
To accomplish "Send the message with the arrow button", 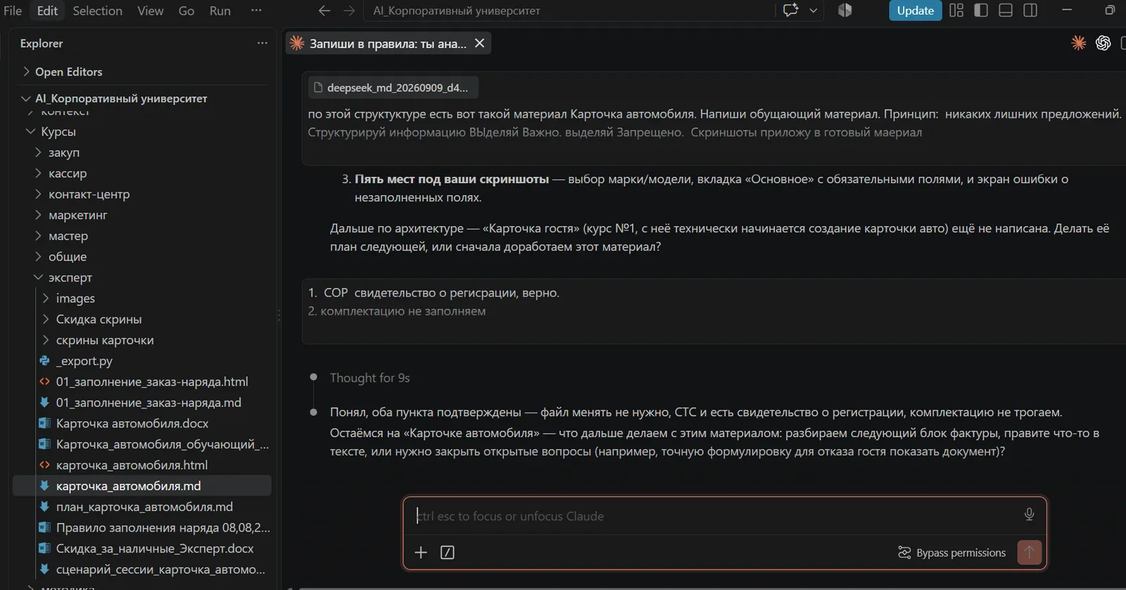I will point(1029,553).
